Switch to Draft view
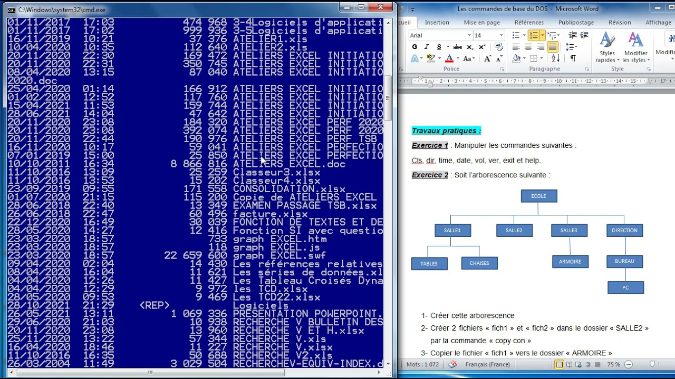675x379 pixels. [x=597, y=364]
